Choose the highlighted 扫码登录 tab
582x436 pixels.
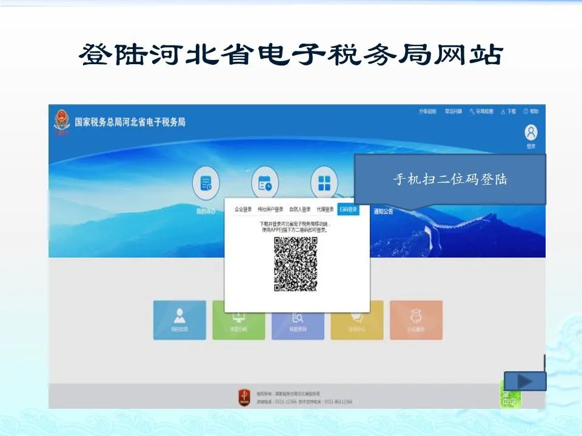coord(348,210)
